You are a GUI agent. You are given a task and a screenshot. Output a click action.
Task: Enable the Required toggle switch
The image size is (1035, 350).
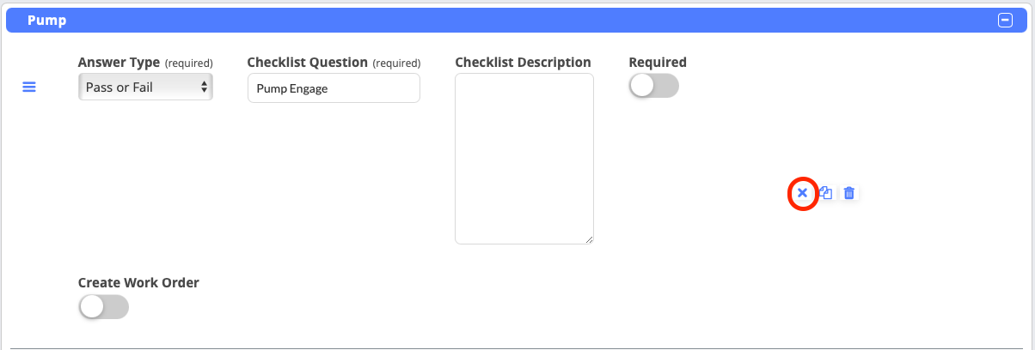(653, 86)
